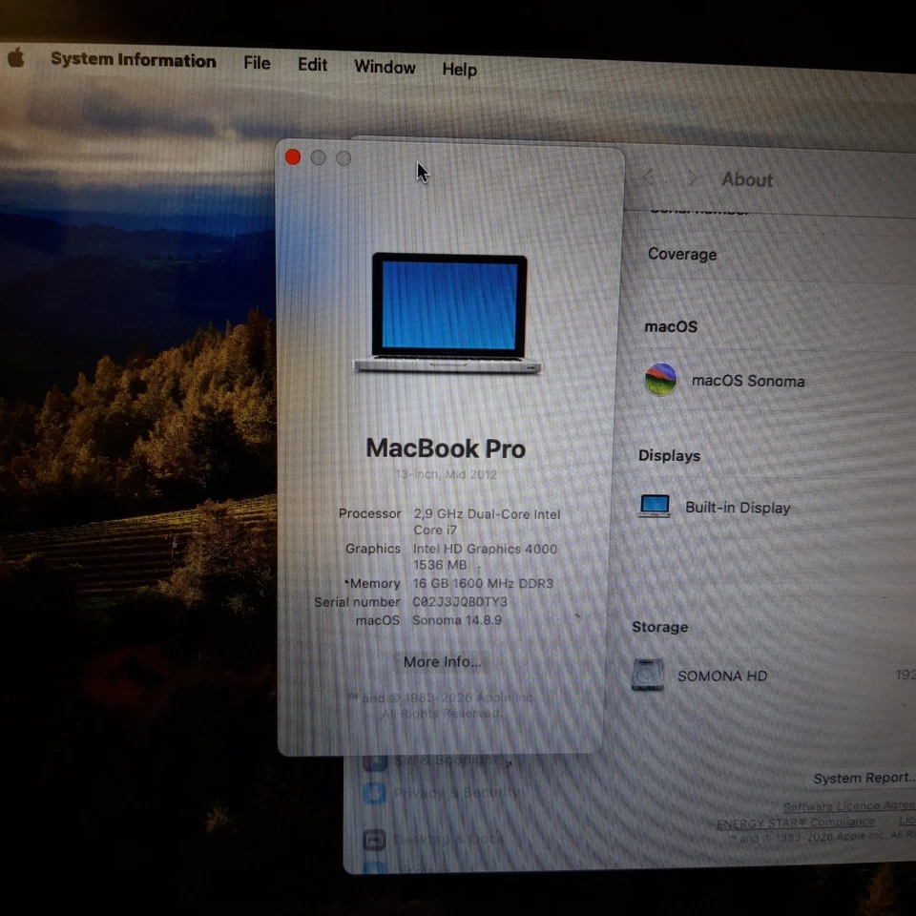Image resolution: width=916 pixels, height=916 pixels.
Task: Open the Apple menu
Action: [x=16, y=58]
